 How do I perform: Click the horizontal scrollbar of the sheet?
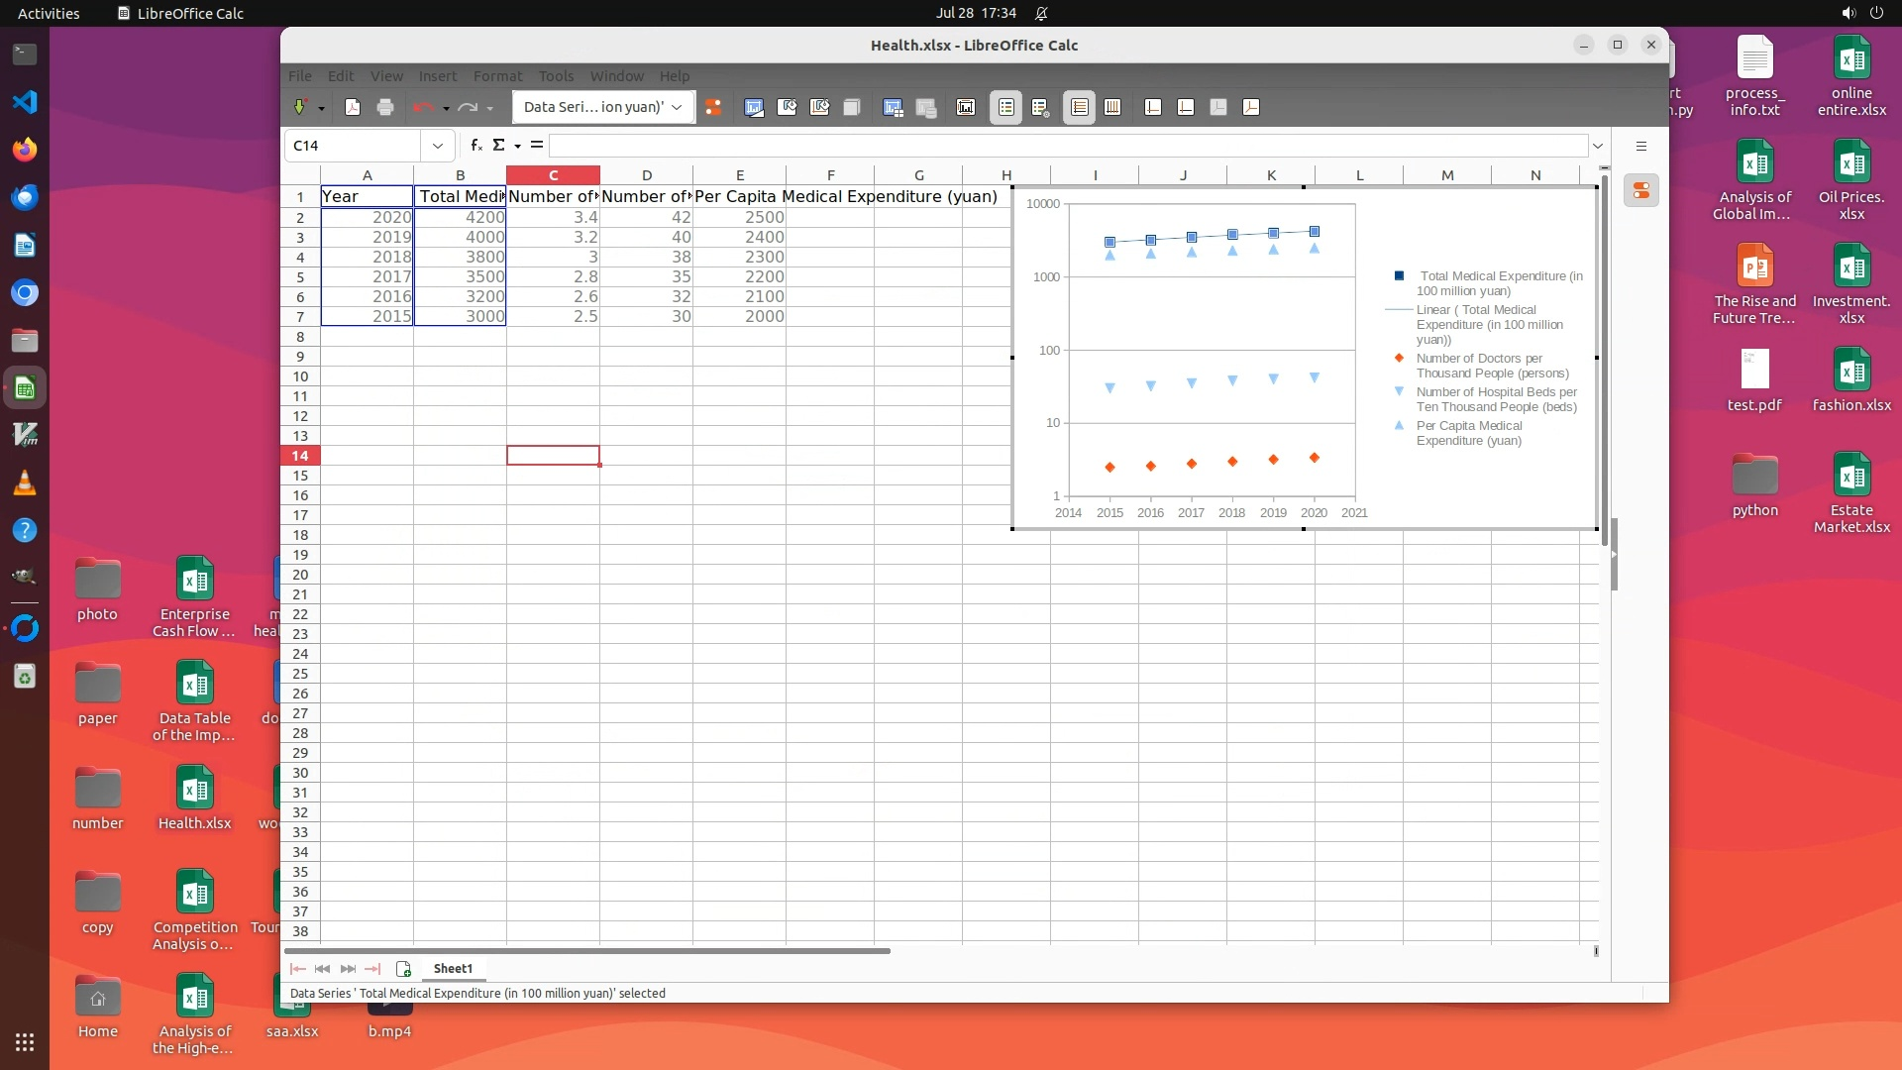pos(586,951)
